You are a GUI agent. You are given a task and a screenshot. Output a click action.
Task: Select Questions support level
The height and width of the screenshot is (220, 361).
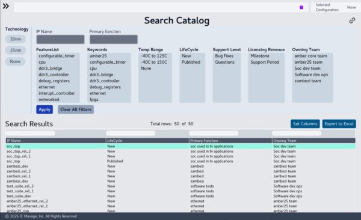224,62
